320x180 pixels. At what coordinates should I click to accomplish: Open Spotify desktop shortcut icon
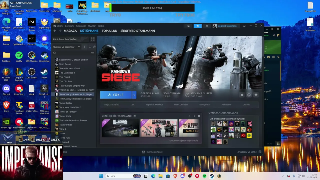pos(19,57)
